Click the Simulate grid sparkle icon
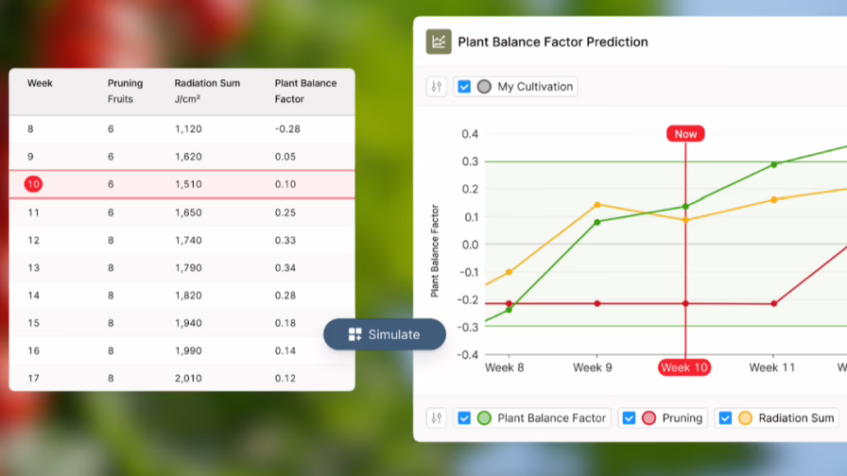Screen dimensions: 847x476 click(354, 334)
